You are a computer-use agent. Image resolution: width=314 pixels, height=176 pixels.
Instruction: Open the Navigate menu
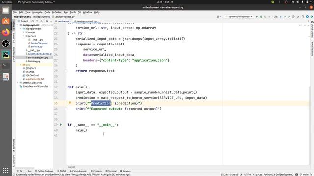click(37, 12)
